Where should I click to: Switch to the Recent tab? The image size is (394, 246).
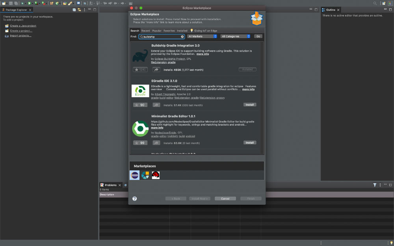145,31
